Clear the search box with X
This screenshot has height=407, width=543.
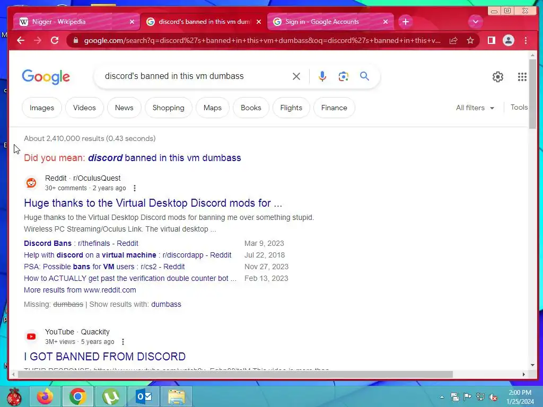tap(296, 76)
